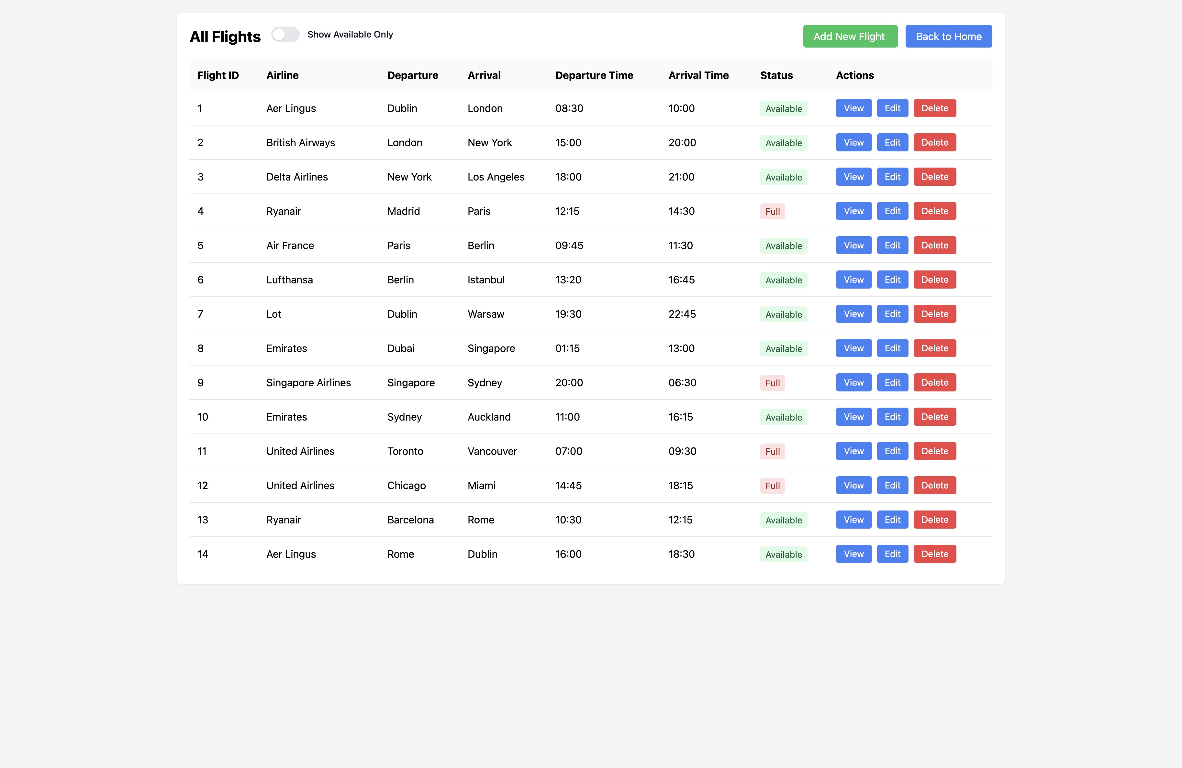
Task: Delete the Lufthansa Berlin to Istanbul flight
Action: point(934,280)
